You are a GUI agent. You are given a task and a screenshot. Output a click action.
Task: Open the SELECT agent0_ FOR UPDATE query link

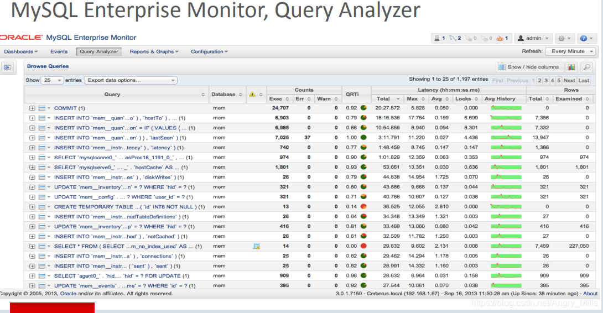point(122,276)
